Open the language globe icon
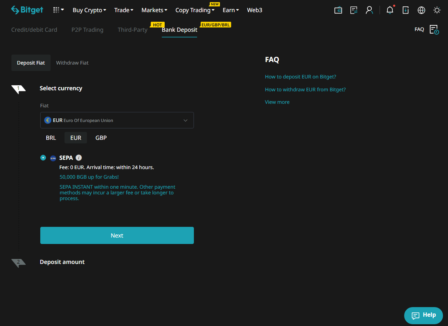The image size is (448, 326). click(421, 10)
